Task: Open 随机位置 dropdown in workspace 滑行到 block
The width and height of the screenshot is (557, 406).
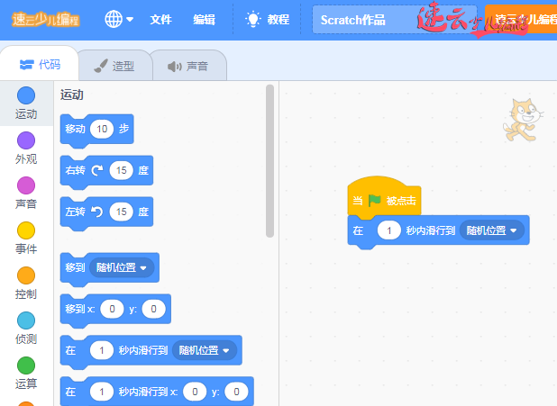Action: [491, 230]
